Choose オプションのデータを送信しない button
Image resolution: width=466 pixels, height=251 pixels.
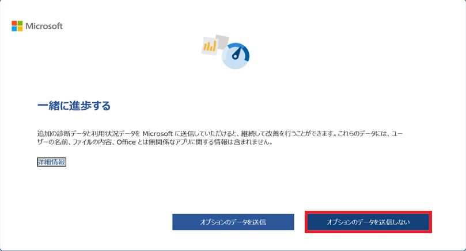(x=368, y=222)
